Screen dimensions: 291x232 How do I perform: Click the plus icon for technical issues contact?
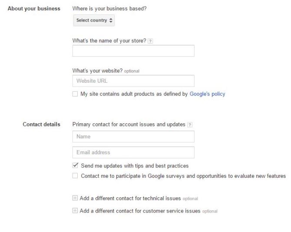(75, 198)
